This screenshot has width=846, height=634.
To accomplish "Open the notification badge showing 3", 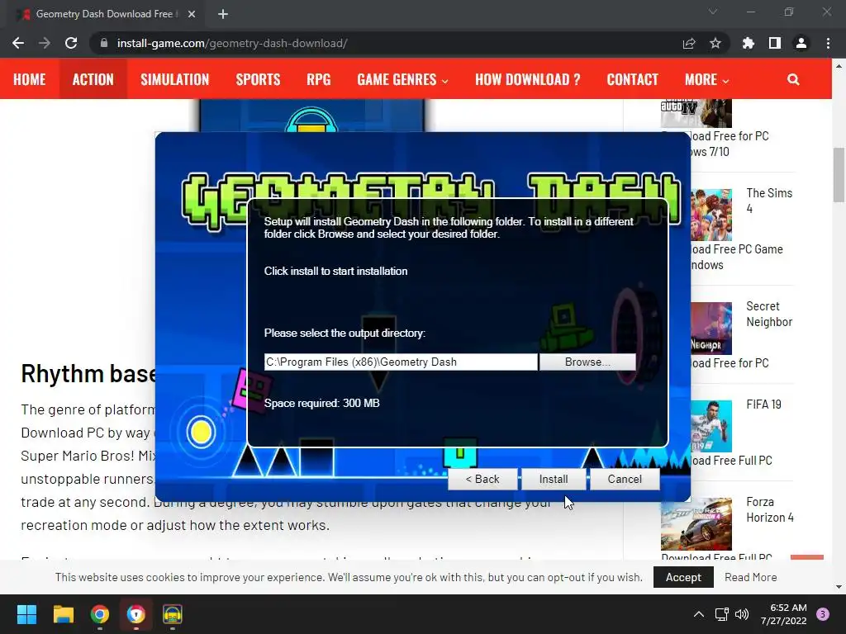I will pyautogui.click(x=823, y=614).
